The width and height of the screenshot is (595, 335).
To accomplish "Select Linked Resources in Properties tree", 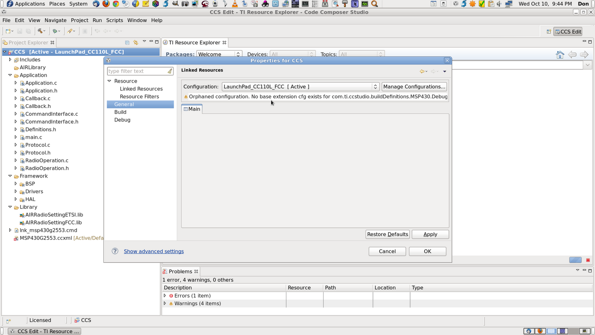I will 141,89.
